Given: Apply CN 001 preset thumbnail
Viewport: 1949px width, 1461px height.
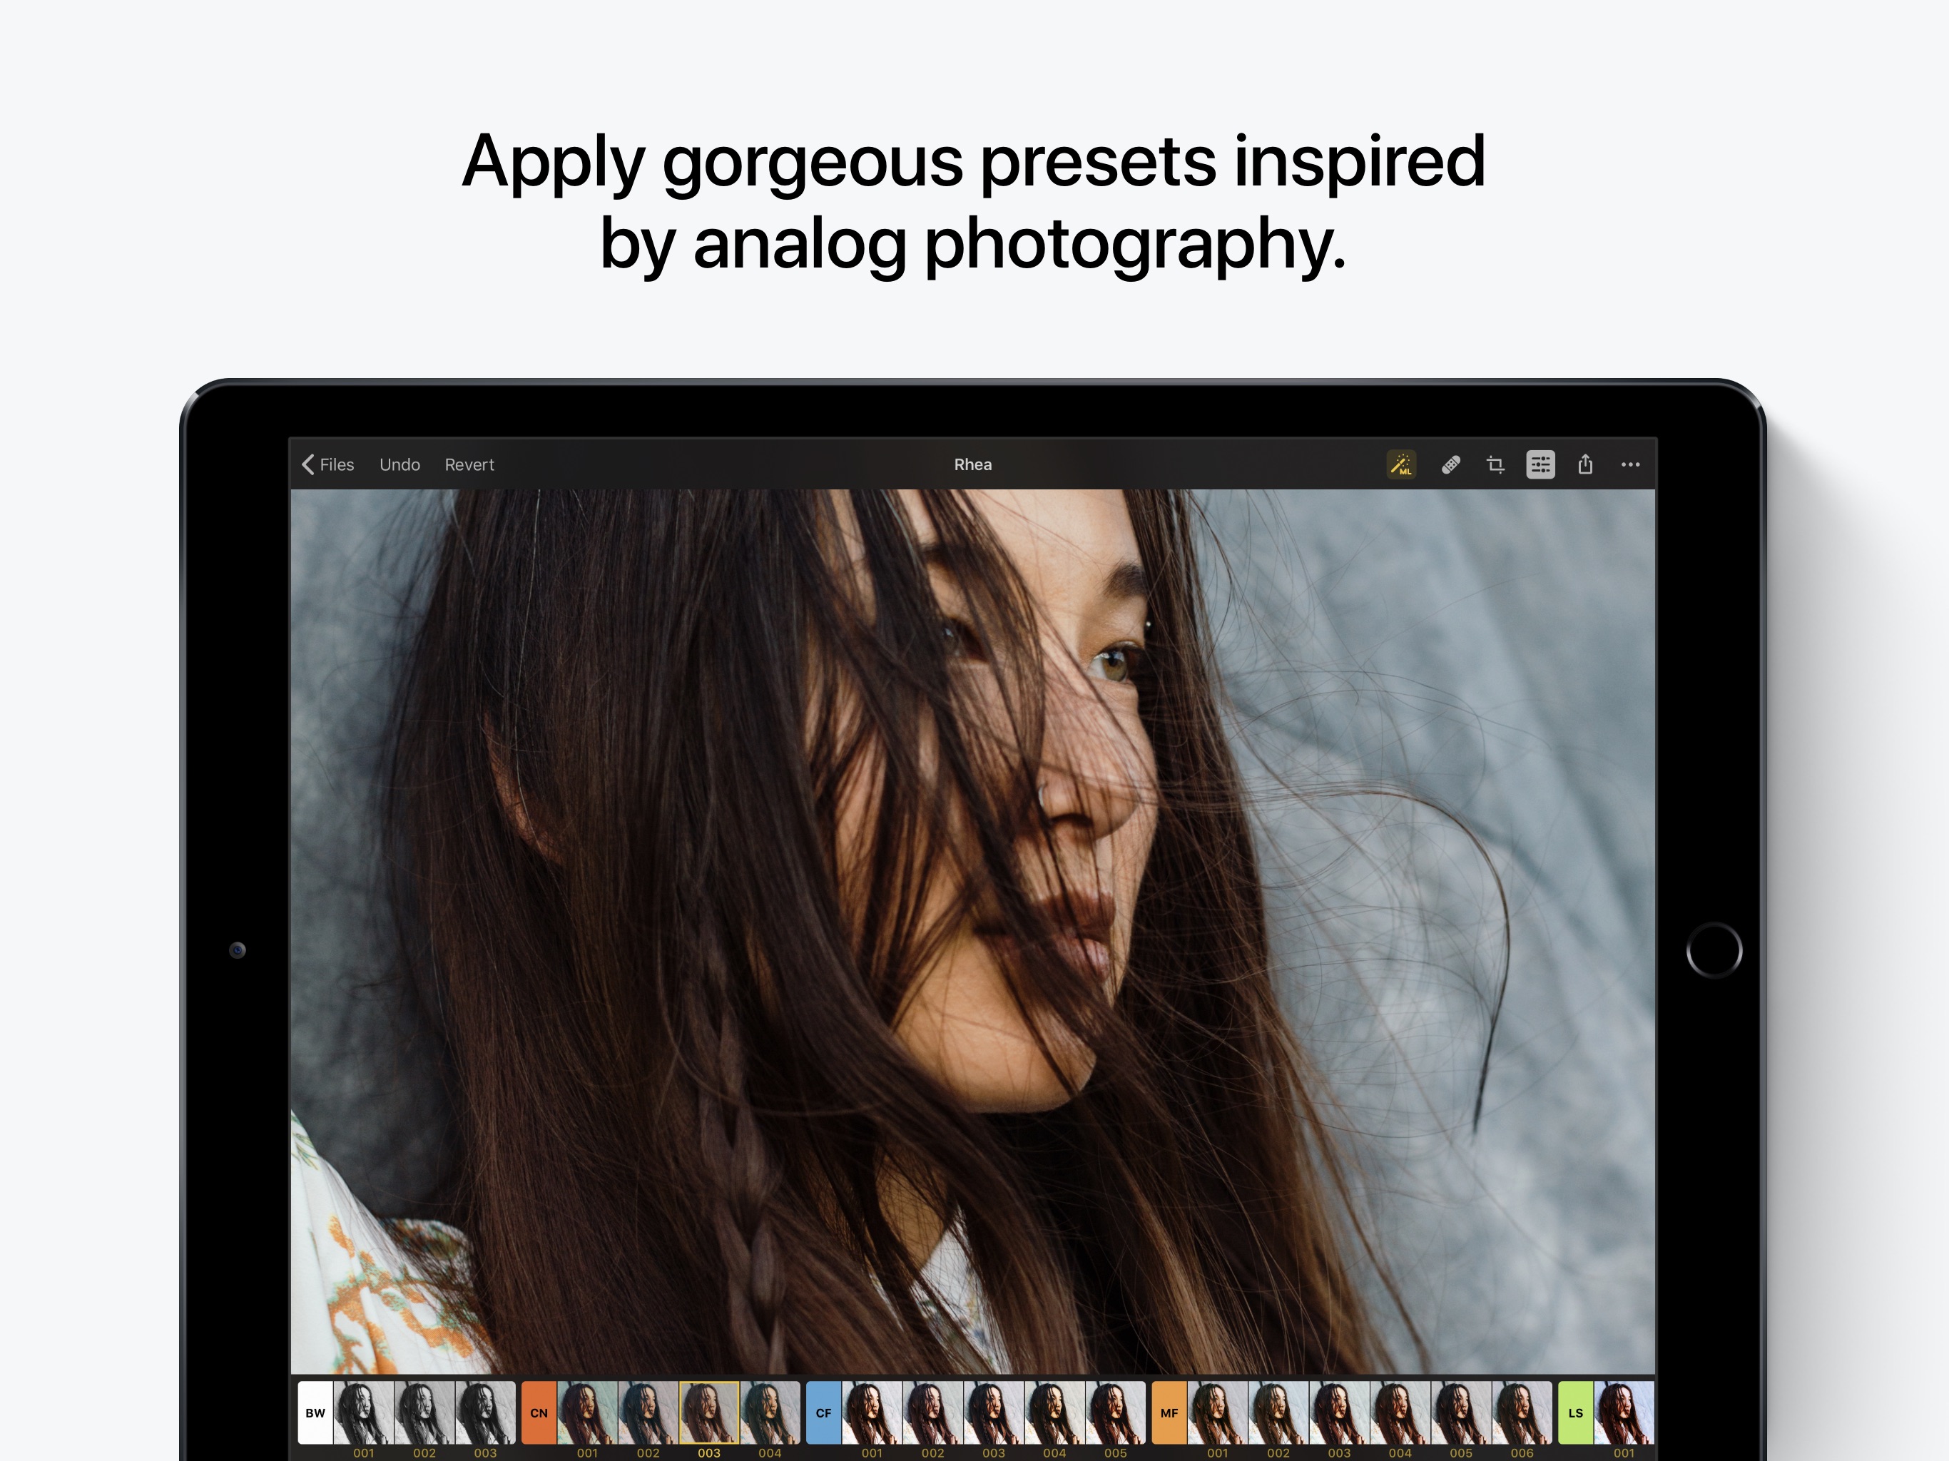Looking at the screenshot, I should [x=588, y=1412].
